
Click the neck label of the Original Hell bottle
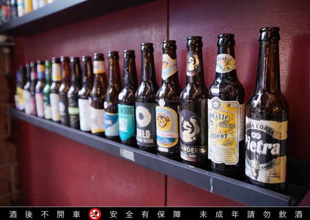click(169, 66)
